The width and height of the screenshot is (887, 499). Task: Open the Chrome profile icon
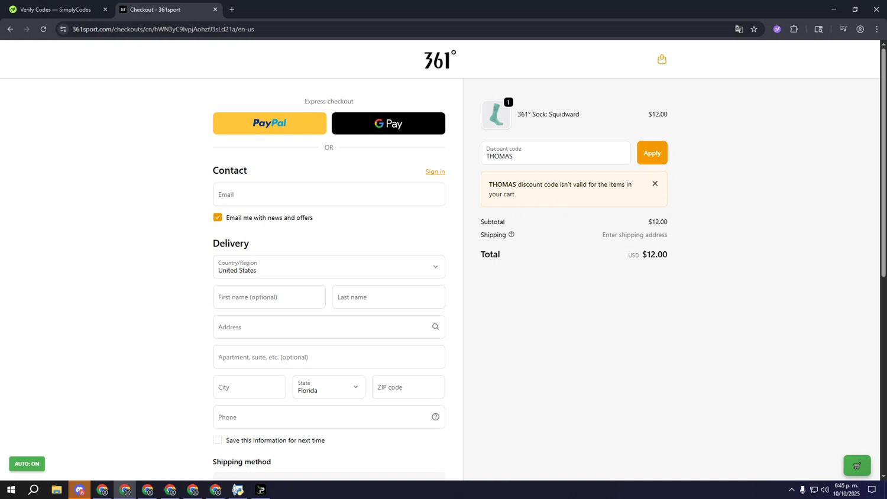click(x=860, y=29)
